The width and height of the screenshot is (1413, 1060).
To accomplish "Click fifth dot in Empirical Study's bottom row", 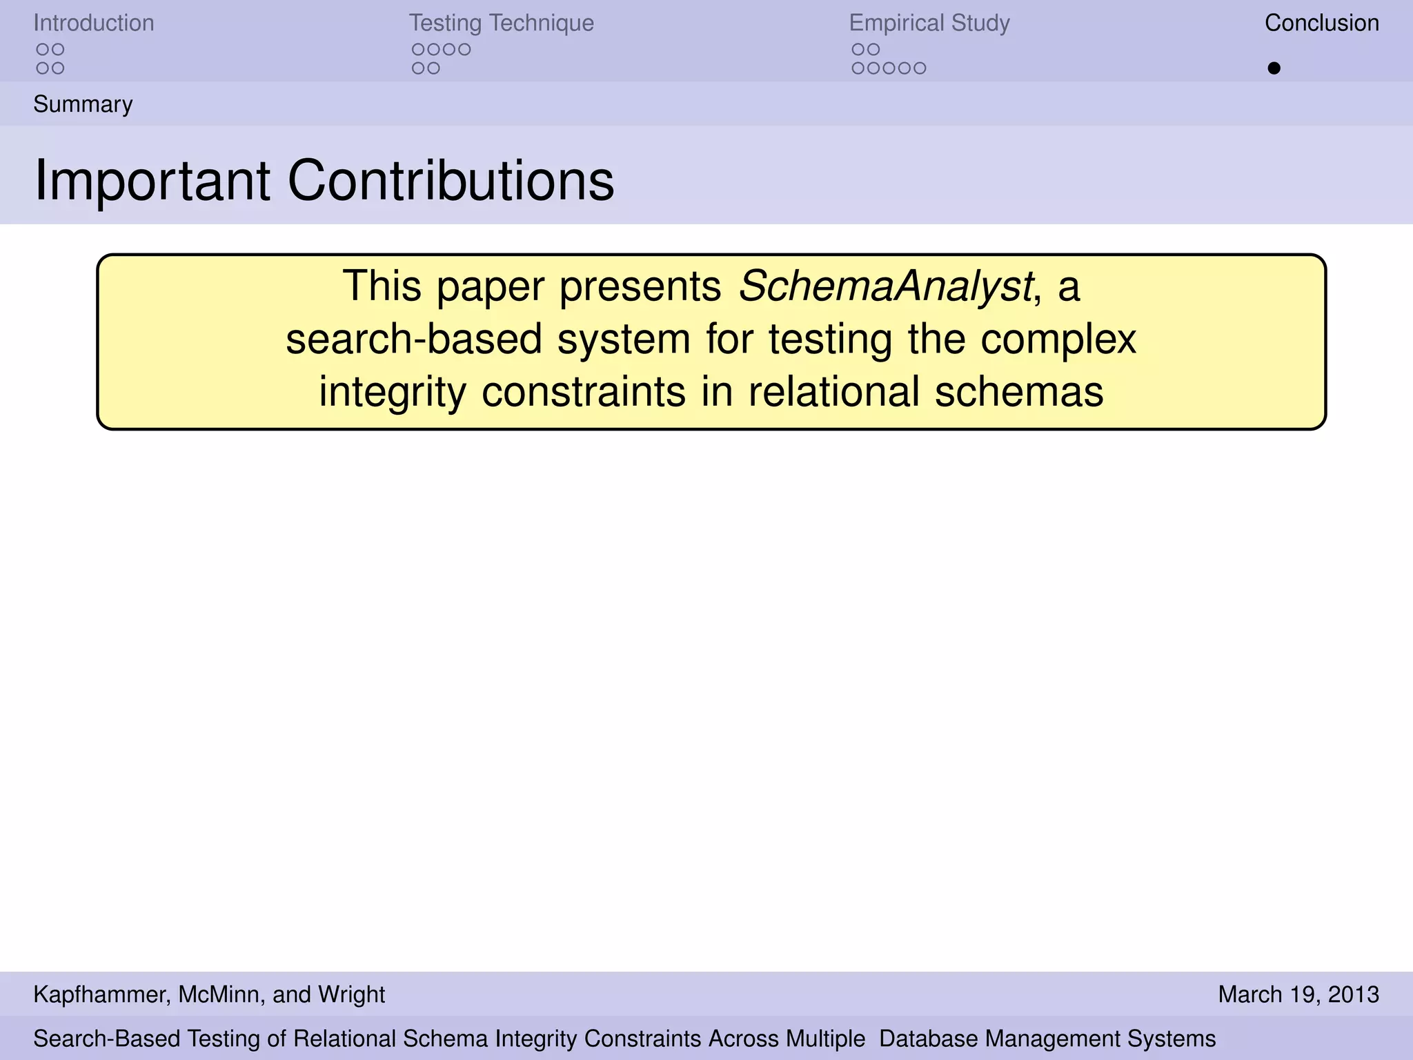I will (920, 68).
